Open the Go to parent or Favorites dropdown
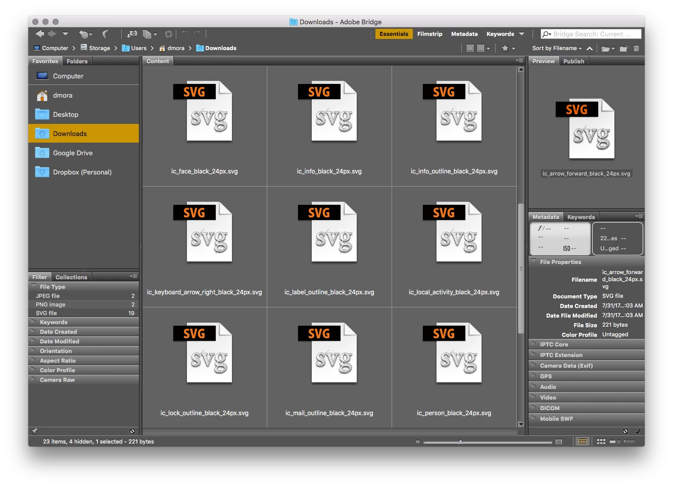This screenshot has width=673, height=487. coord(65,34)
